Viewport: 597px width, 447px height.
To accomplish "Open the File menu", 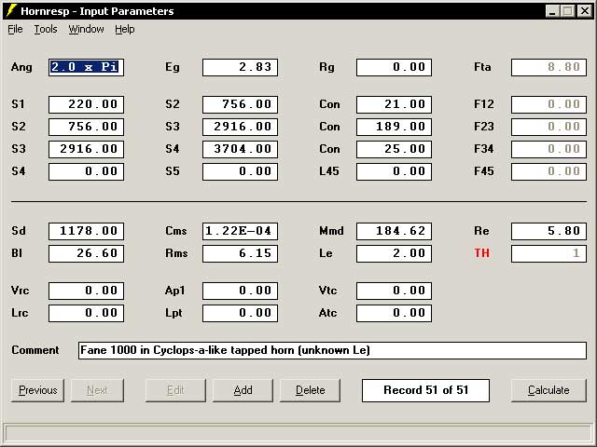I will pyautogui.click(x=15, y=29).
